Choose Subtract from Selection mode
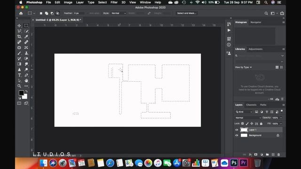Image resolution: width=301 pixels, height=169 pixels. coord(52,13)
